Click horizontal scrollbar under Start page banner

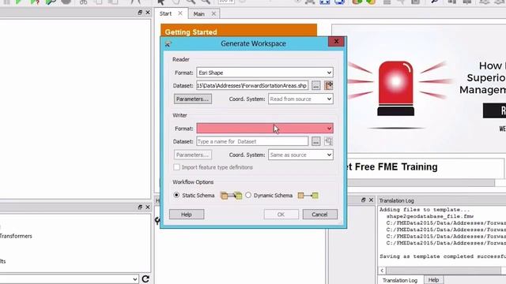(x=420, y=182)
